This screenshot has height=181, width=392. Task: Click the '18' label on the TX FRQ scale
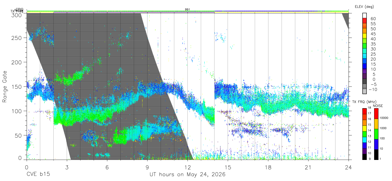[x=370, y=108]
